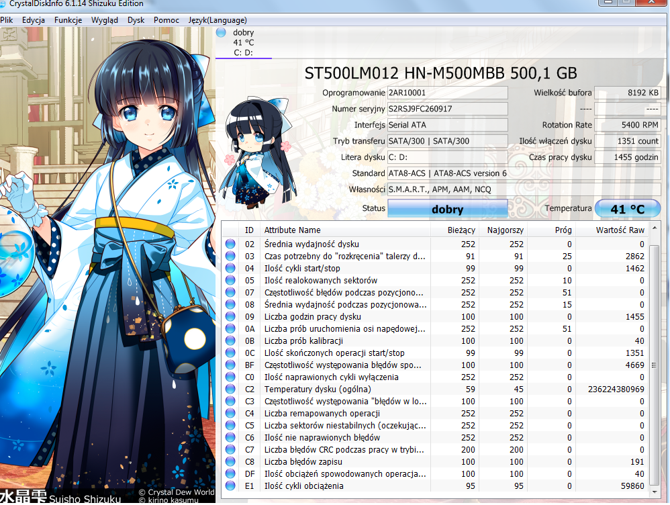The width and height of the screenshot is (670, 505).
Task: Select the Liczba błędów zapisu row text
Action: pos(303,462)
